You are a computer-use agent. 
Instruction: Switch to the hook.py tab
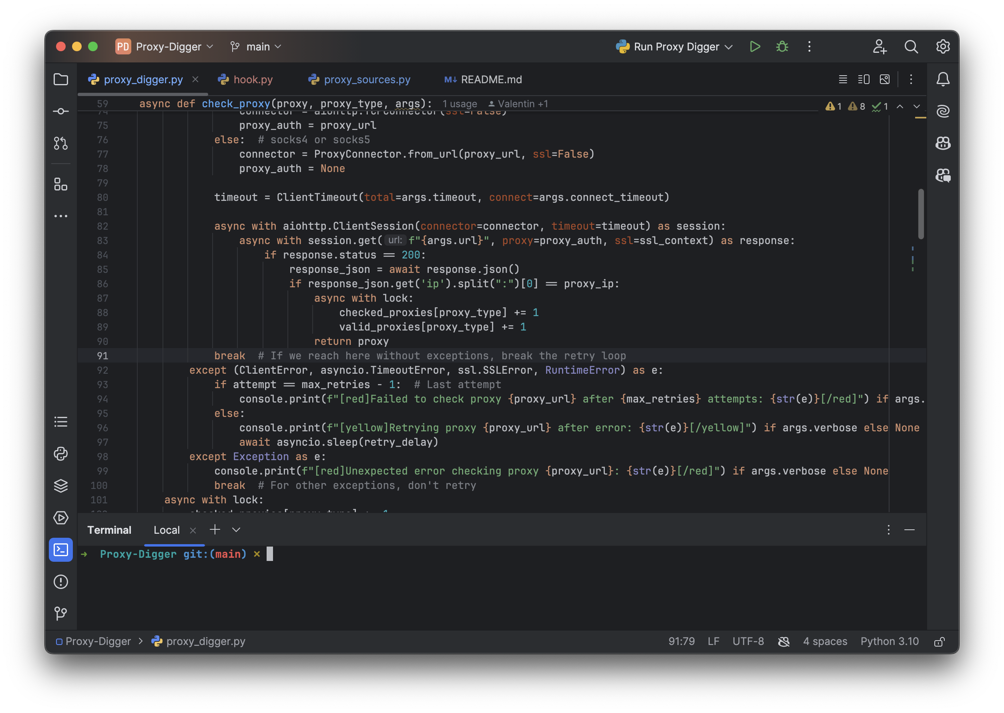(x=254, y=80)
